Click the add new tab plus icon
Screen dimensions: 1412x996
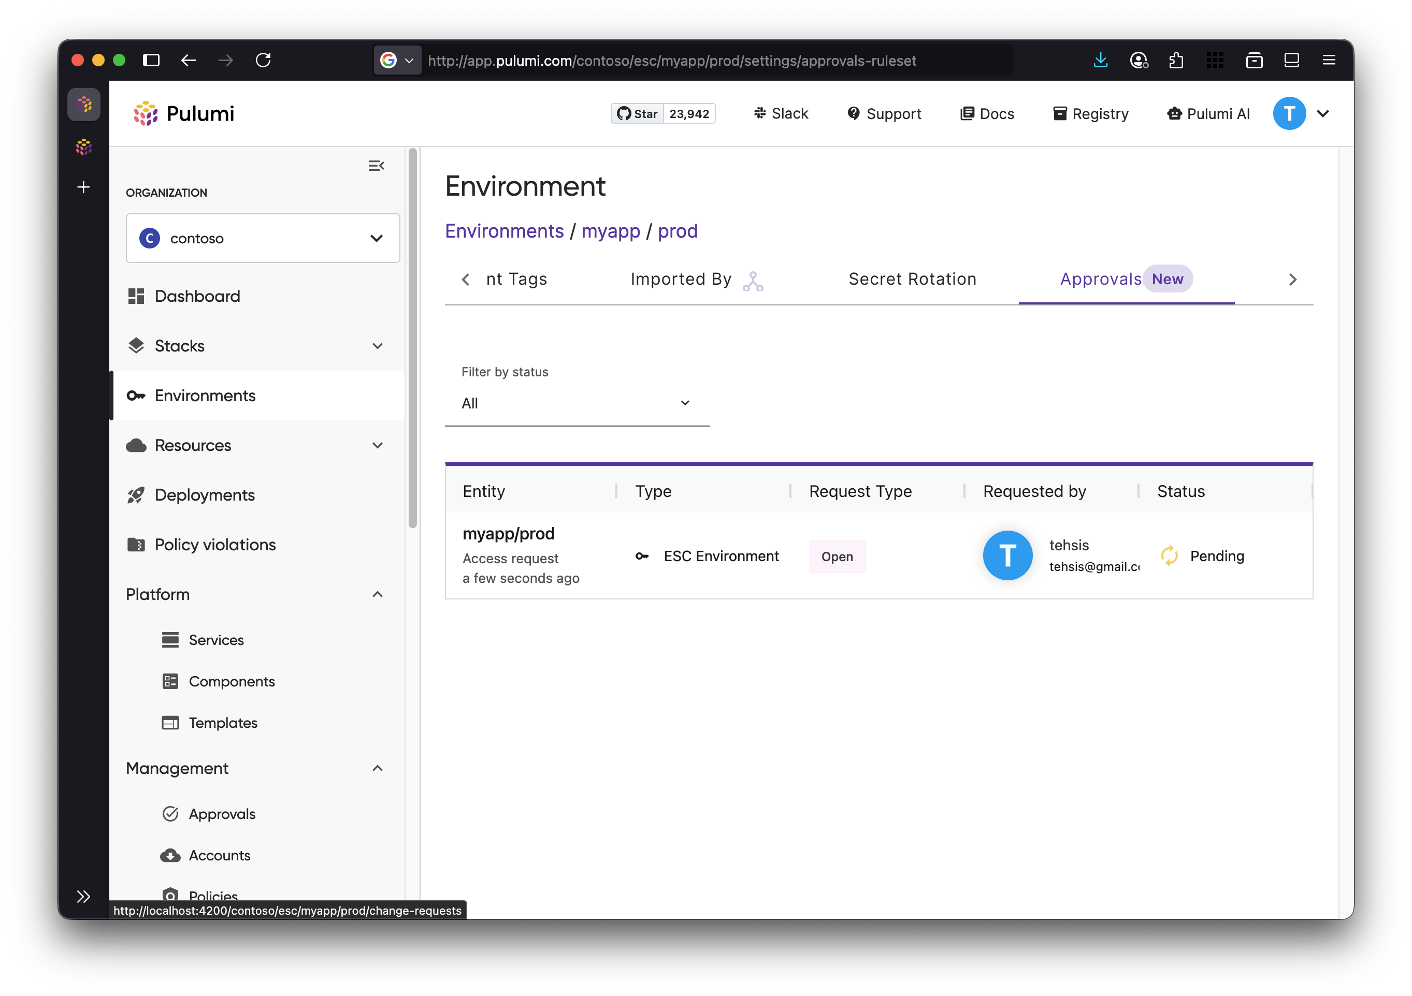pos(83,187)
